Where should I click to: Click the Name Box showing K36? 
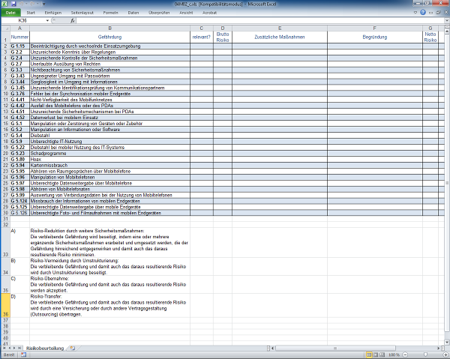(22, 21)
